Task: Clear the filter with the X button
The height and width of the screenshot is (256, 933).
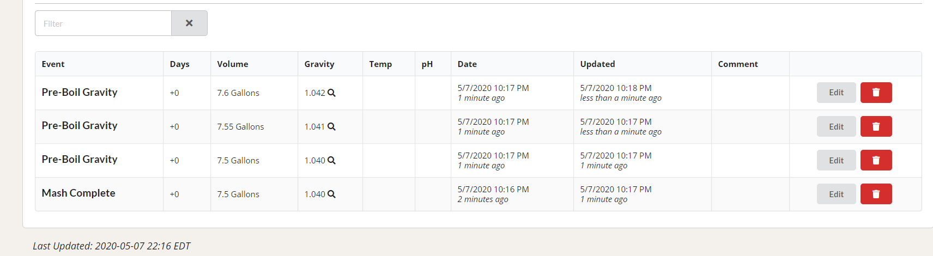Action: pos(189,23)
